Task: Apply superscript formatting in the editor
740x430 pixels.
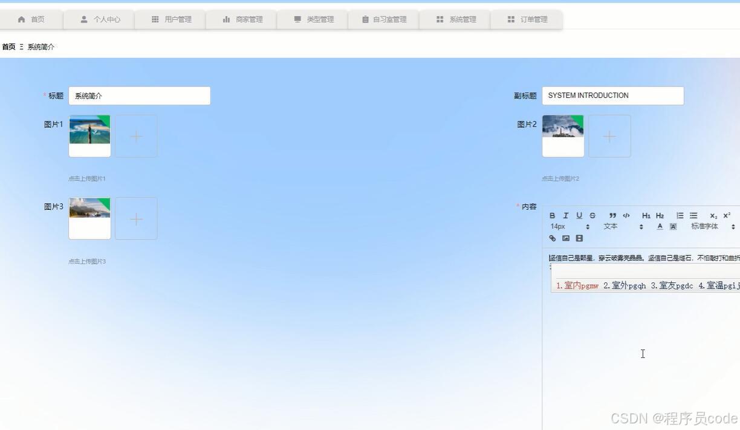Action: pos(726,215)
